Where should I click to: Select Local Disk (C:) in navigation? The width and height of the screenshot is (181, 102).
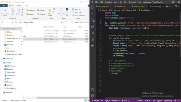(x=12, y=88)
